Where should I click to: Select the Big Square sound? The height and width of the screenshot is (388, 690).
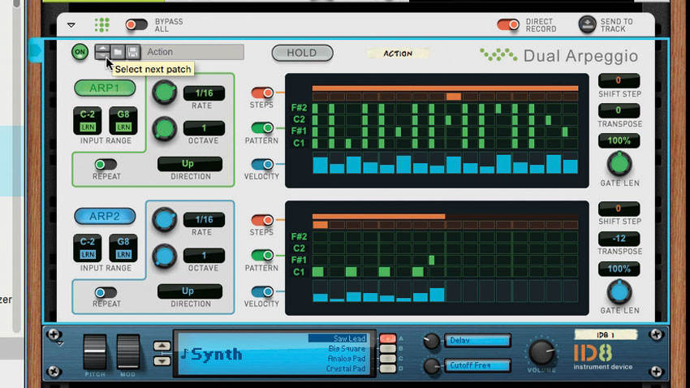coord(347,348)
